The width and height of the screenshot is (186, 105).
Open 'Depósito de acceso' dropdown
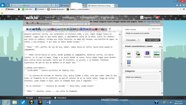coord(56,9)
